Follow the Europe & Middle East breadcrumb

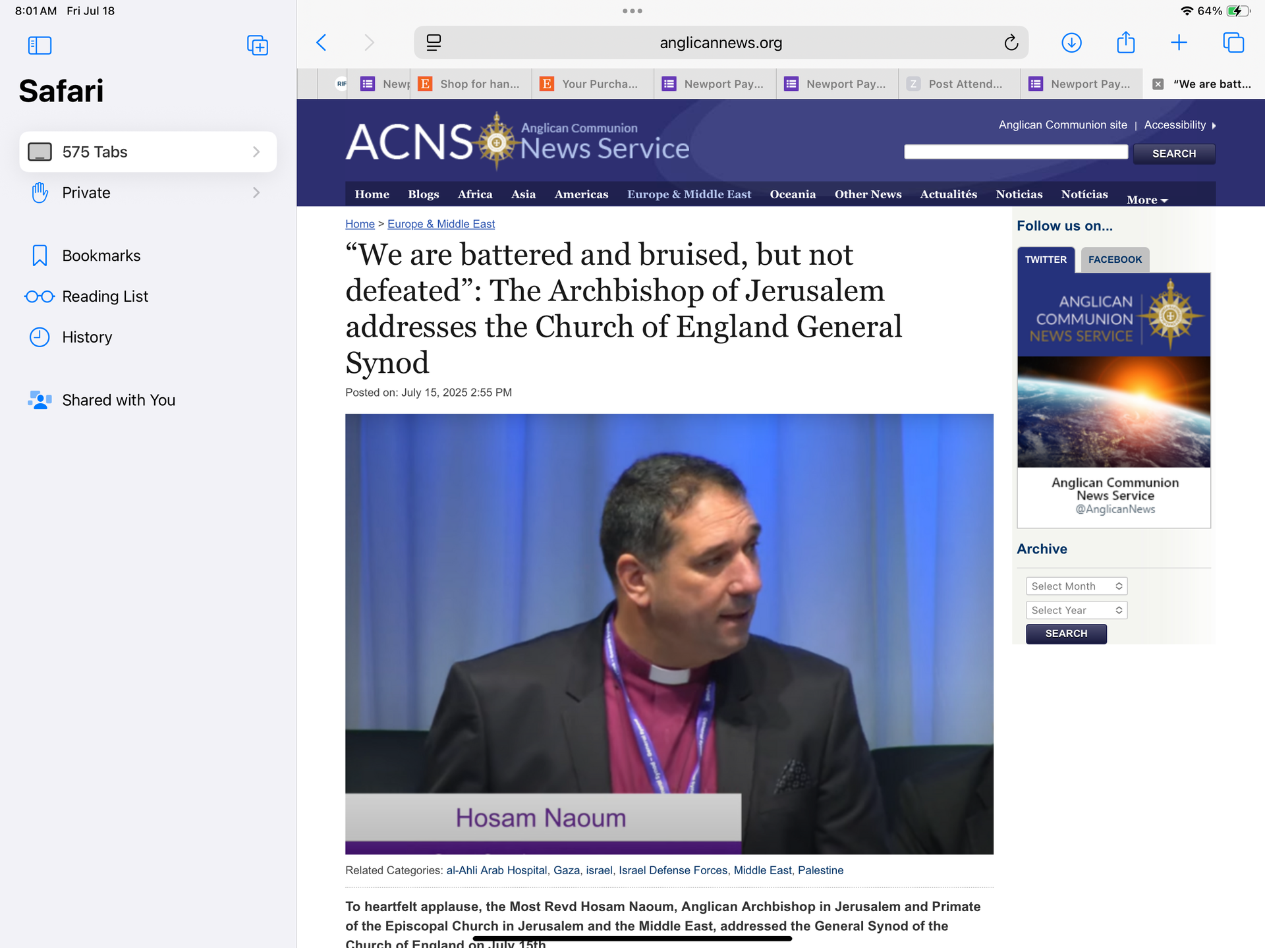pyautogui.click(x=441, y=224)
